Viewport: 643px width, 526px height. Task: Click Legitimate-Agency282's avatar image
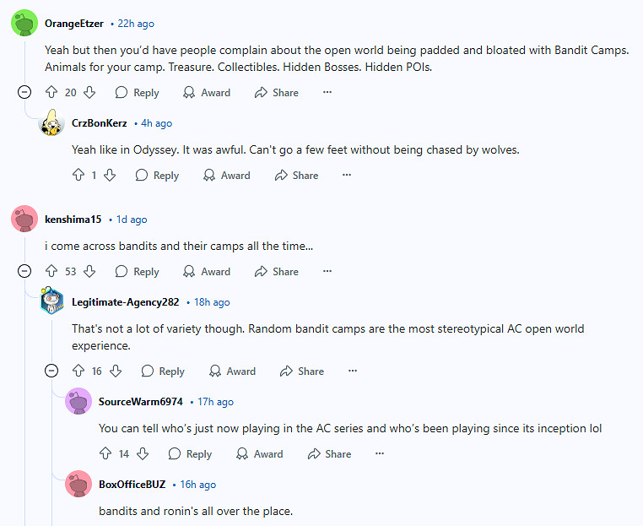[52, 301]
